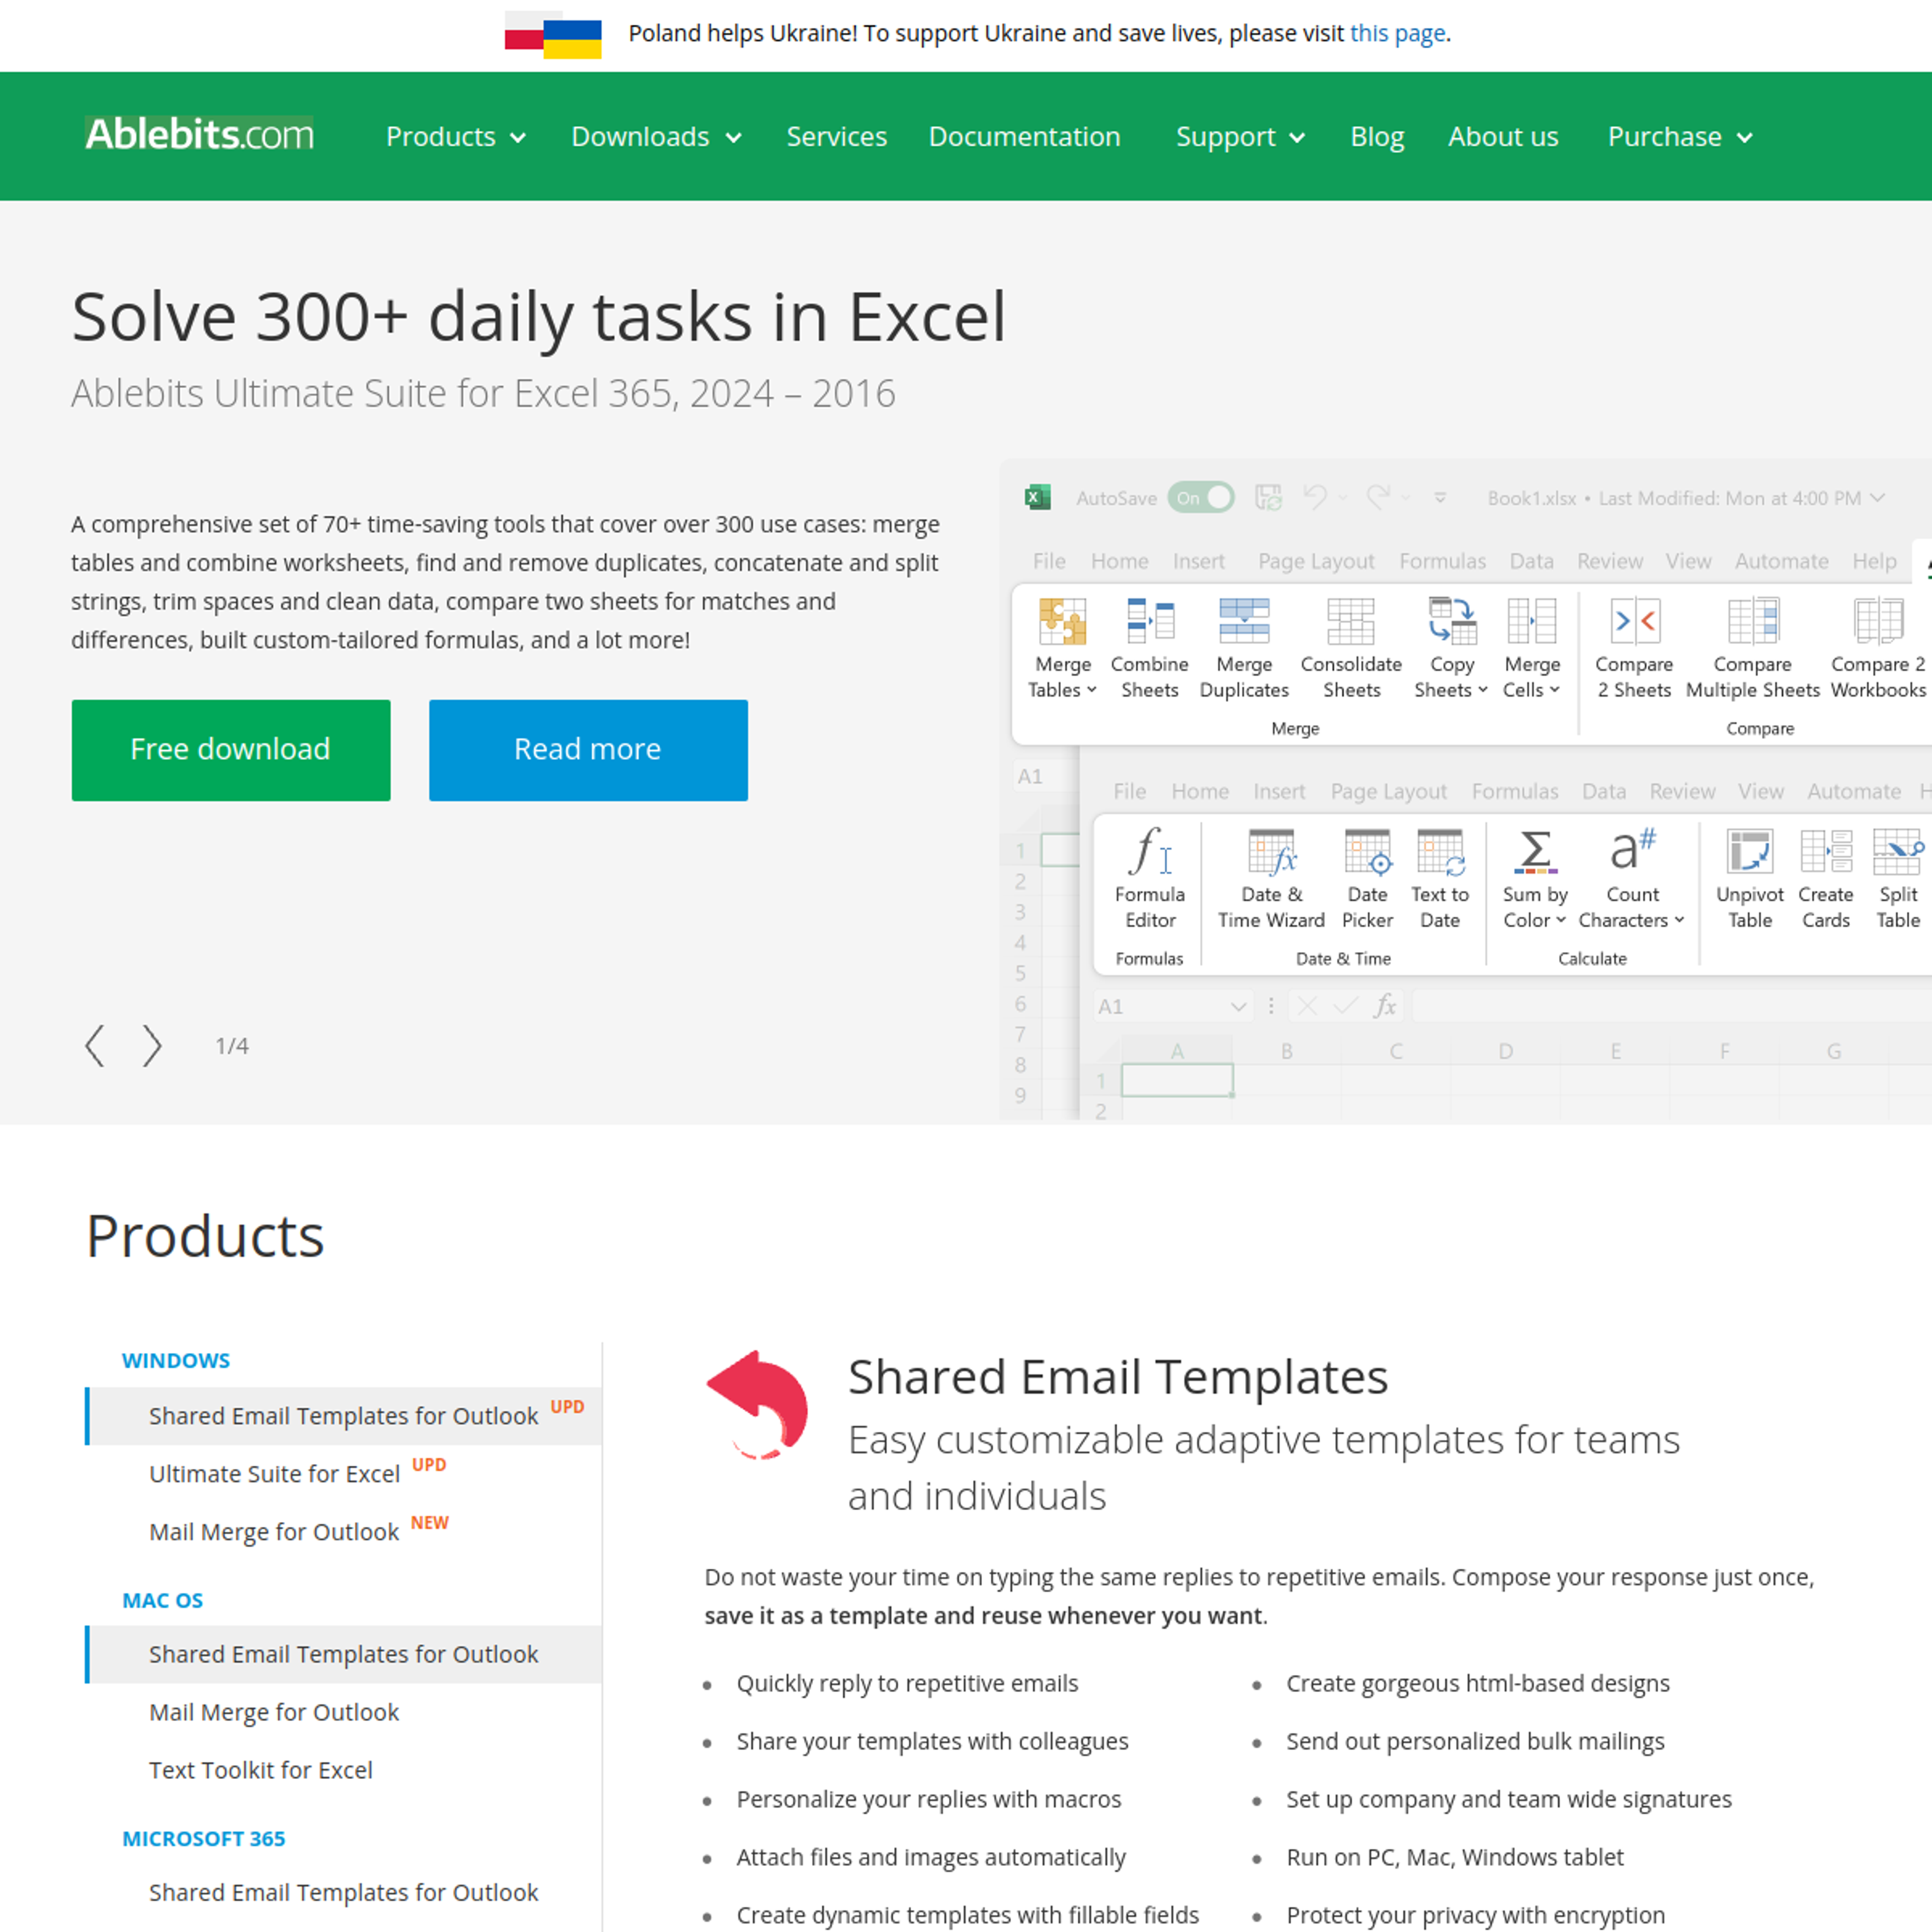This screenshot has width=1932, height=1932.
Task: Click the 1/4 slide counter
Action: pyautogui.click(x=232, y=1046)
